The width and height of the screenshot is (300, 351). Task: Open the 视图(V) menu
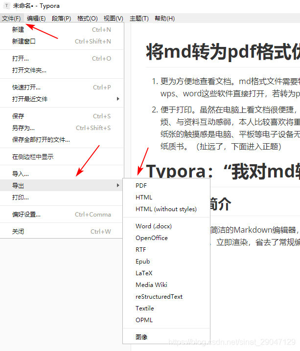point(114,19)
